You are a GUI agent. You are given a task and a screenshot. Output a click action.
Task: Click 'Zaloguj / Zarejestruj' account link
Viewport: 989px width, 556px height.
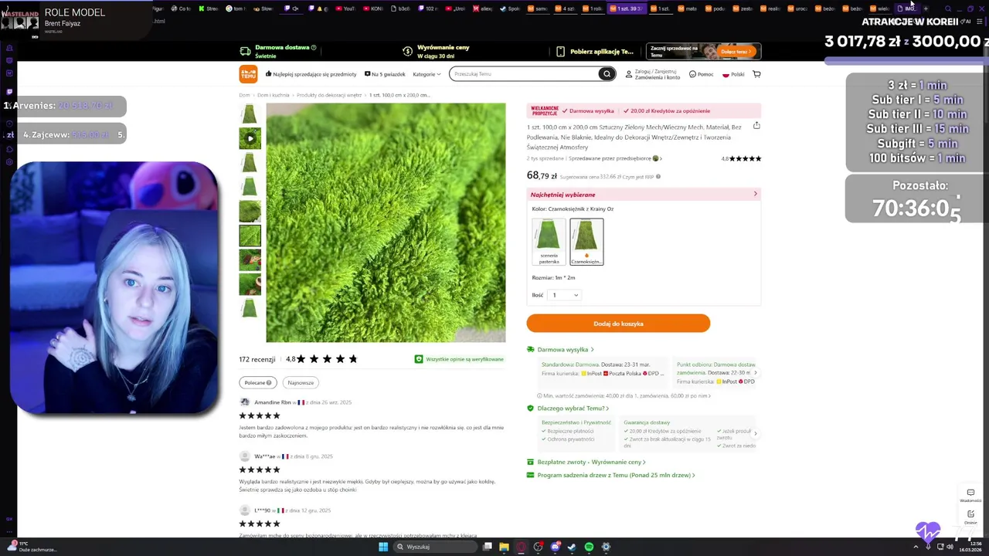point(655,71)
